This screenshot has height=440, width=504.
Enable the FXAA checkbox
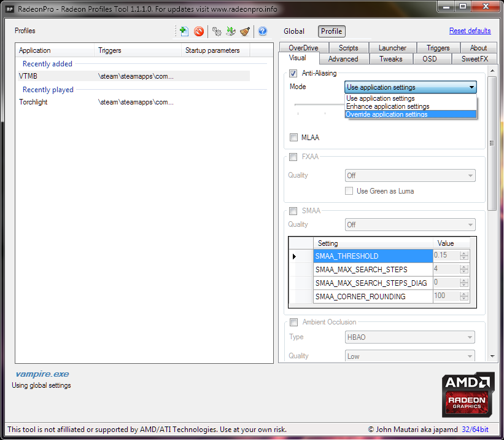(293, 157)
